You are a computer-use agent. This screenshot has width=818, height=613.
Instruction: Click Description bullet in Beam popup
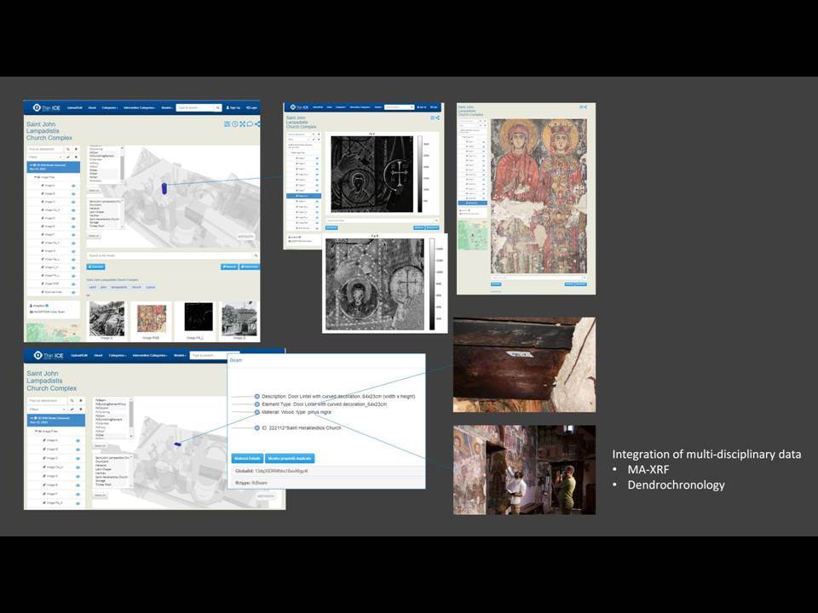(257, 397)
